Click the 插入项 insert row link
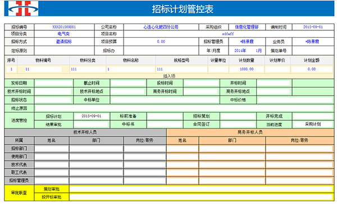Image resolution: width=337 pixels, height=204 pixels. click(x=170, y=76)
